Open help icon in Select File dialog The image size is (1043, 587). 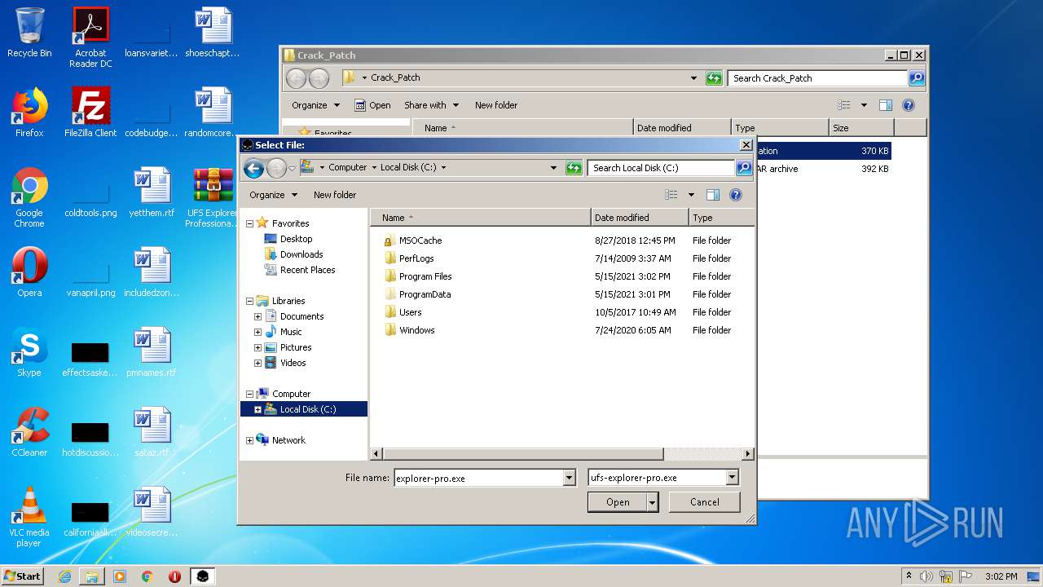click(736, 195)
